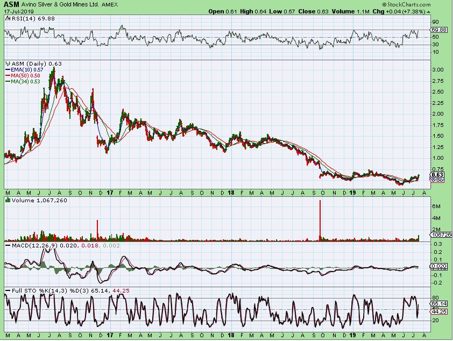Screen dimensions: 453x341
Task: Click the MACD legend dash icon
Action: pos(8,246)
